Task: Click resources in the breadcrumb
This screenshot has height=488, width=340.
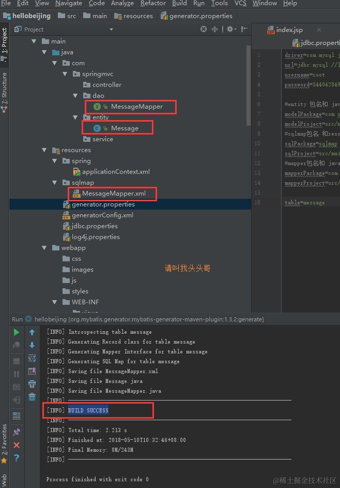Action: pyautogui.click(x=134, y=16)
